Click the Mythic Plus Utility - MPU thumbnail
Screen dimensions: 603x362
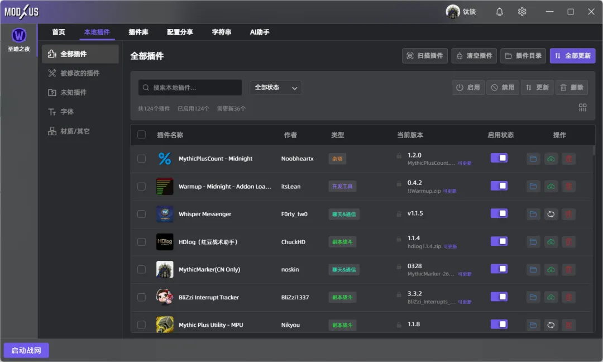(165, 325)
